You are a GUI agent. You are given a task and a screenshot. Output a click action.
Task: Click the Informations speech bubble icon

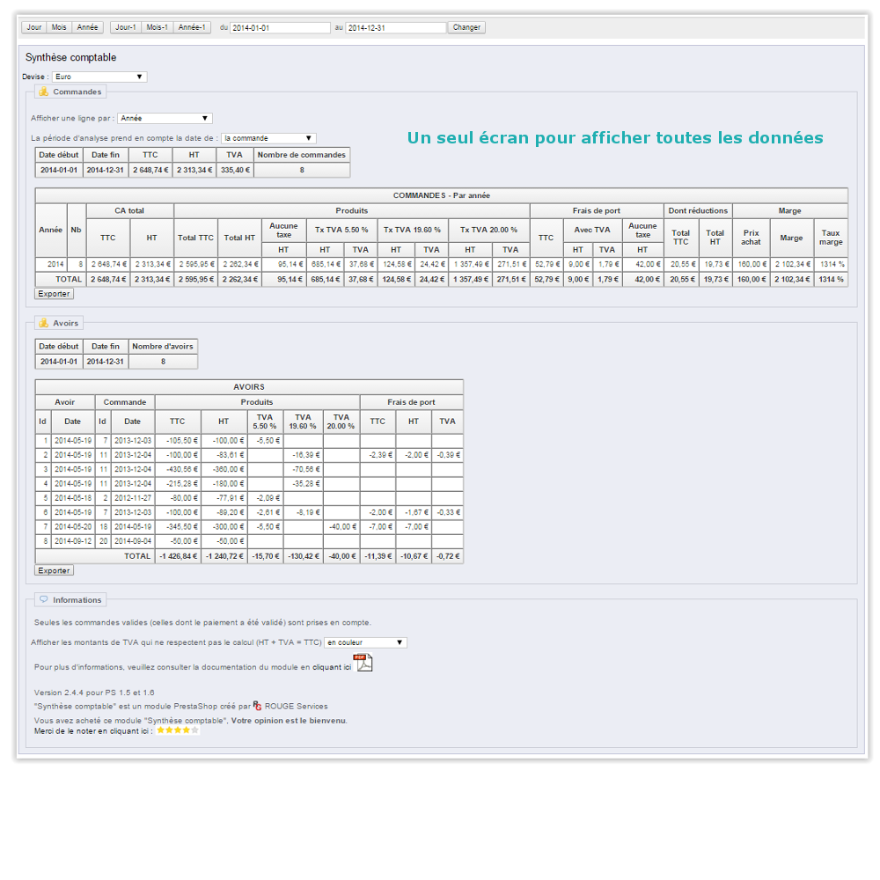click(42, 600)
